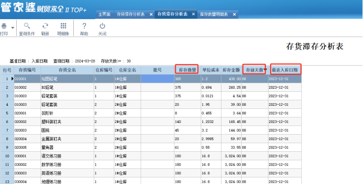Click unit cost 1.2032
This screenshot has height=184, width=363.
click(x=211, y=121)
